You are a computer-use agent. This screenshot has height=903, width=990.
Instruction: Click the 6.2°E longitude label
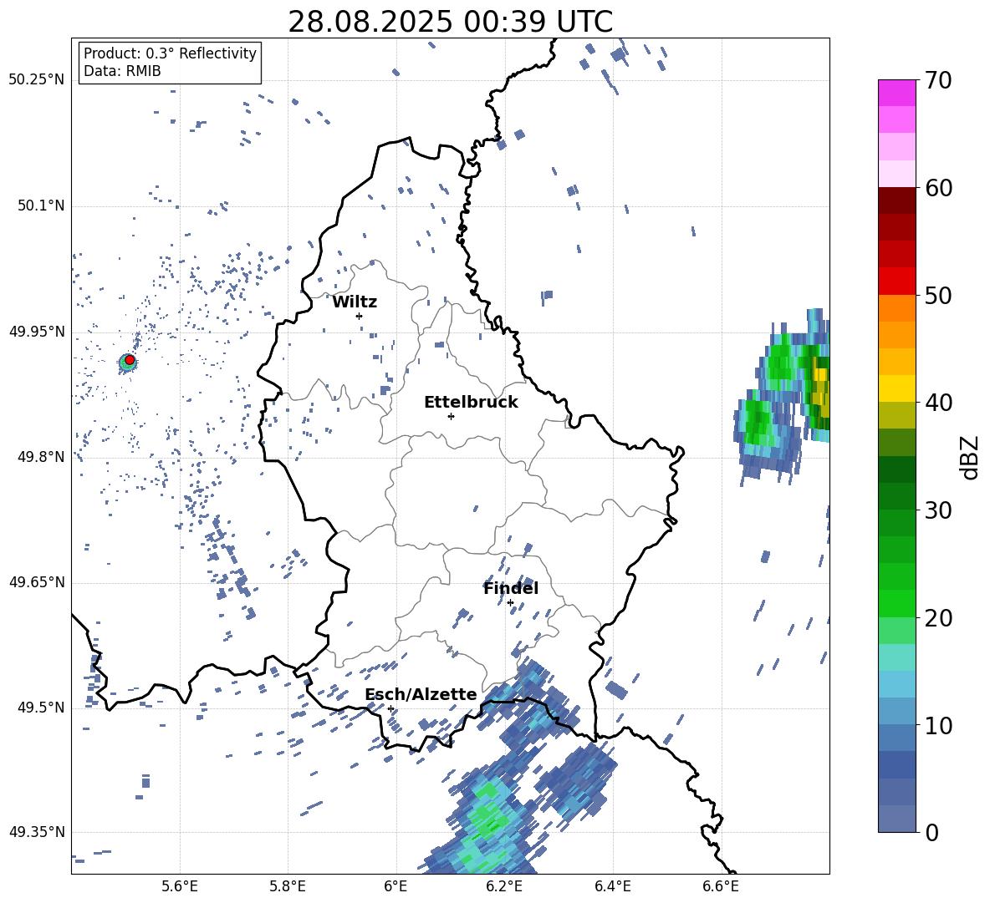(504, 886)
